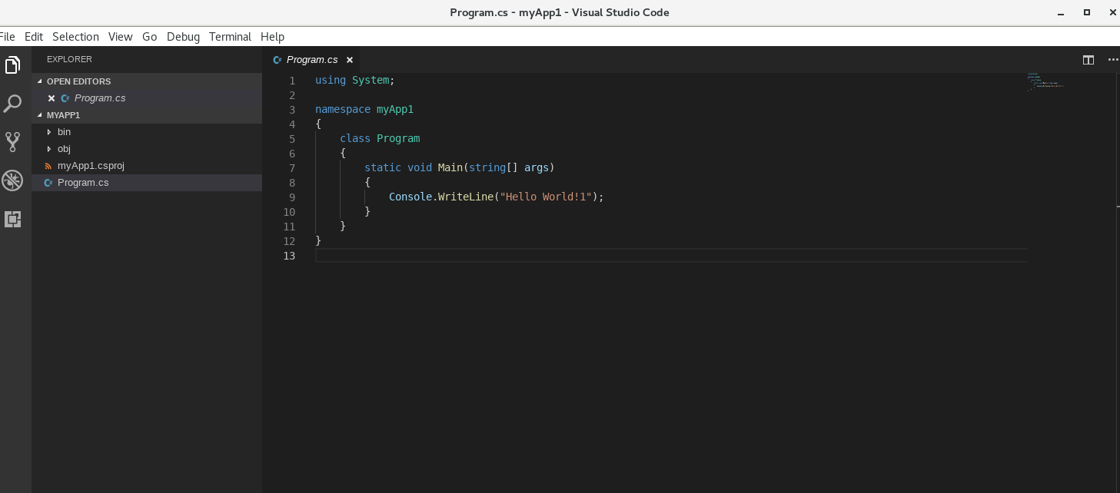Select myApp1.csproj in the file tree

[x=147, y=166]
